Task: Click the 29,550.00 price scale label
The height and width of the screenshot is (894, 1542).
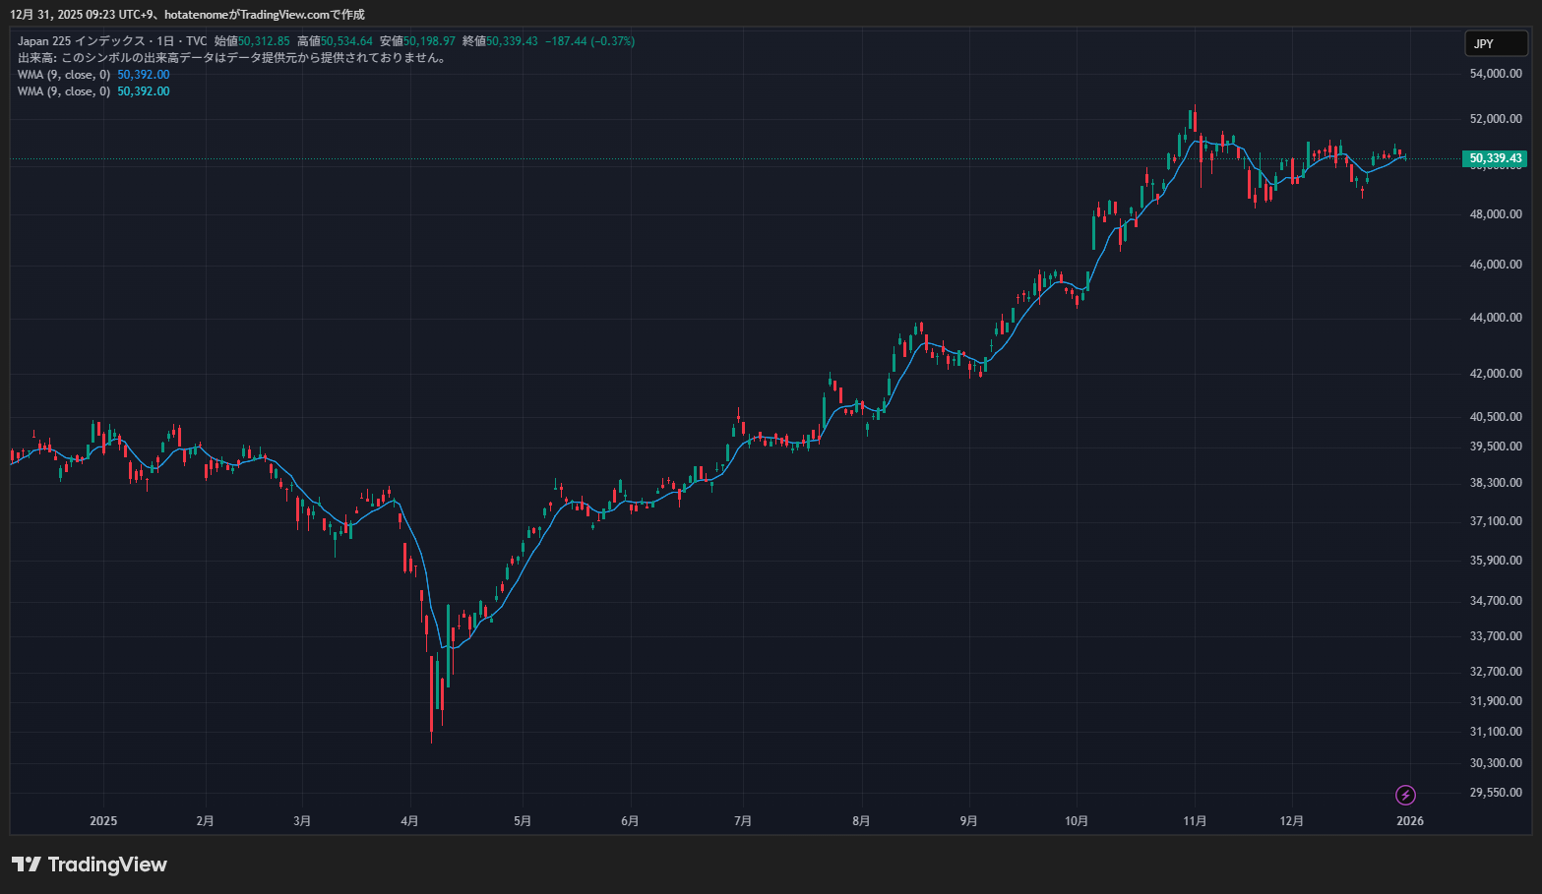Action: [1495, 793]
